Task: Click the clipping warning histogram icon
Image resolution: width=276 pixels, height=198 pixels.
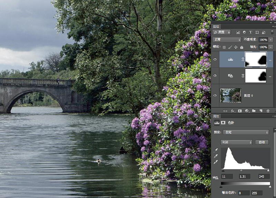Action: (216, 178)
